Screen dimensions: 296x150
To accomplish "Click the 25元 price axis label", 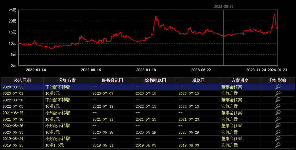I will click(x=12, y=10).
